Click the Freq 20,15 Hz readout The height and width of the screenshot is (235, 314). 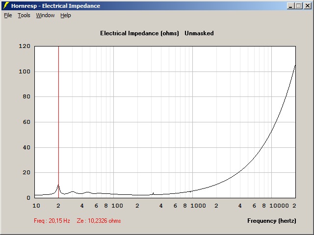52,221
